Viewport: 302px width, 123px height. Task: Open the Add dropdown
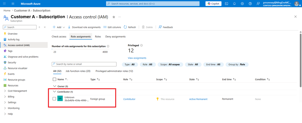59,27
